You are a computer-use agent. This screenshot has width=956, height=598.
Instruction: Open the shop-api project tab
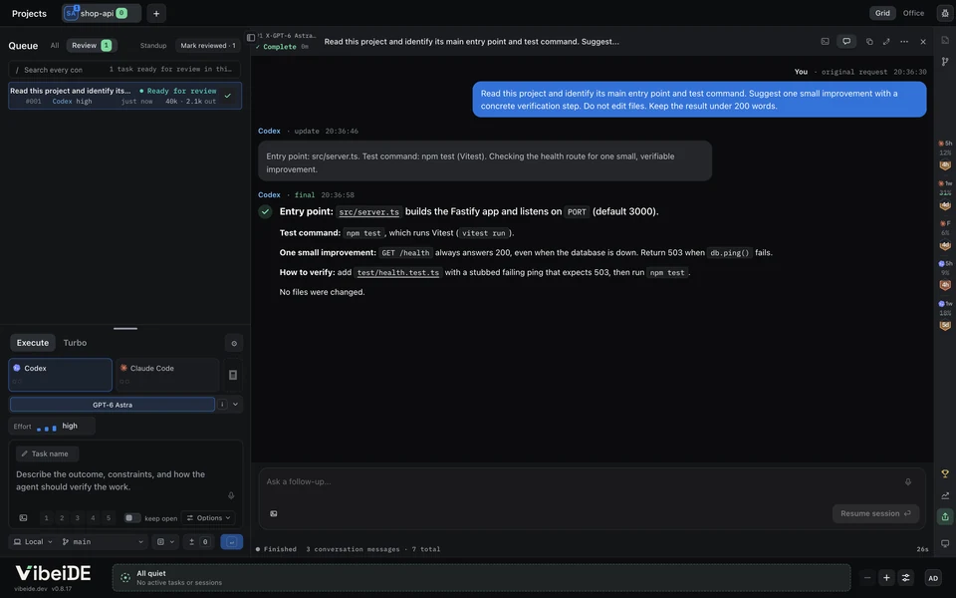click(x=102, y=13)
